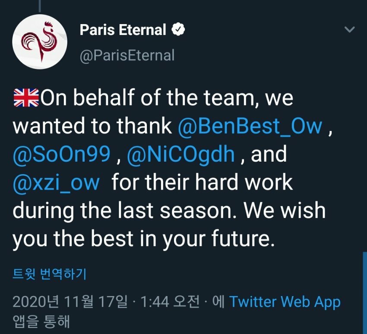The width and height of the screenshot is (367, 334).
Task: Click the rooster logo in the avatar
Action: coord(40,41)
